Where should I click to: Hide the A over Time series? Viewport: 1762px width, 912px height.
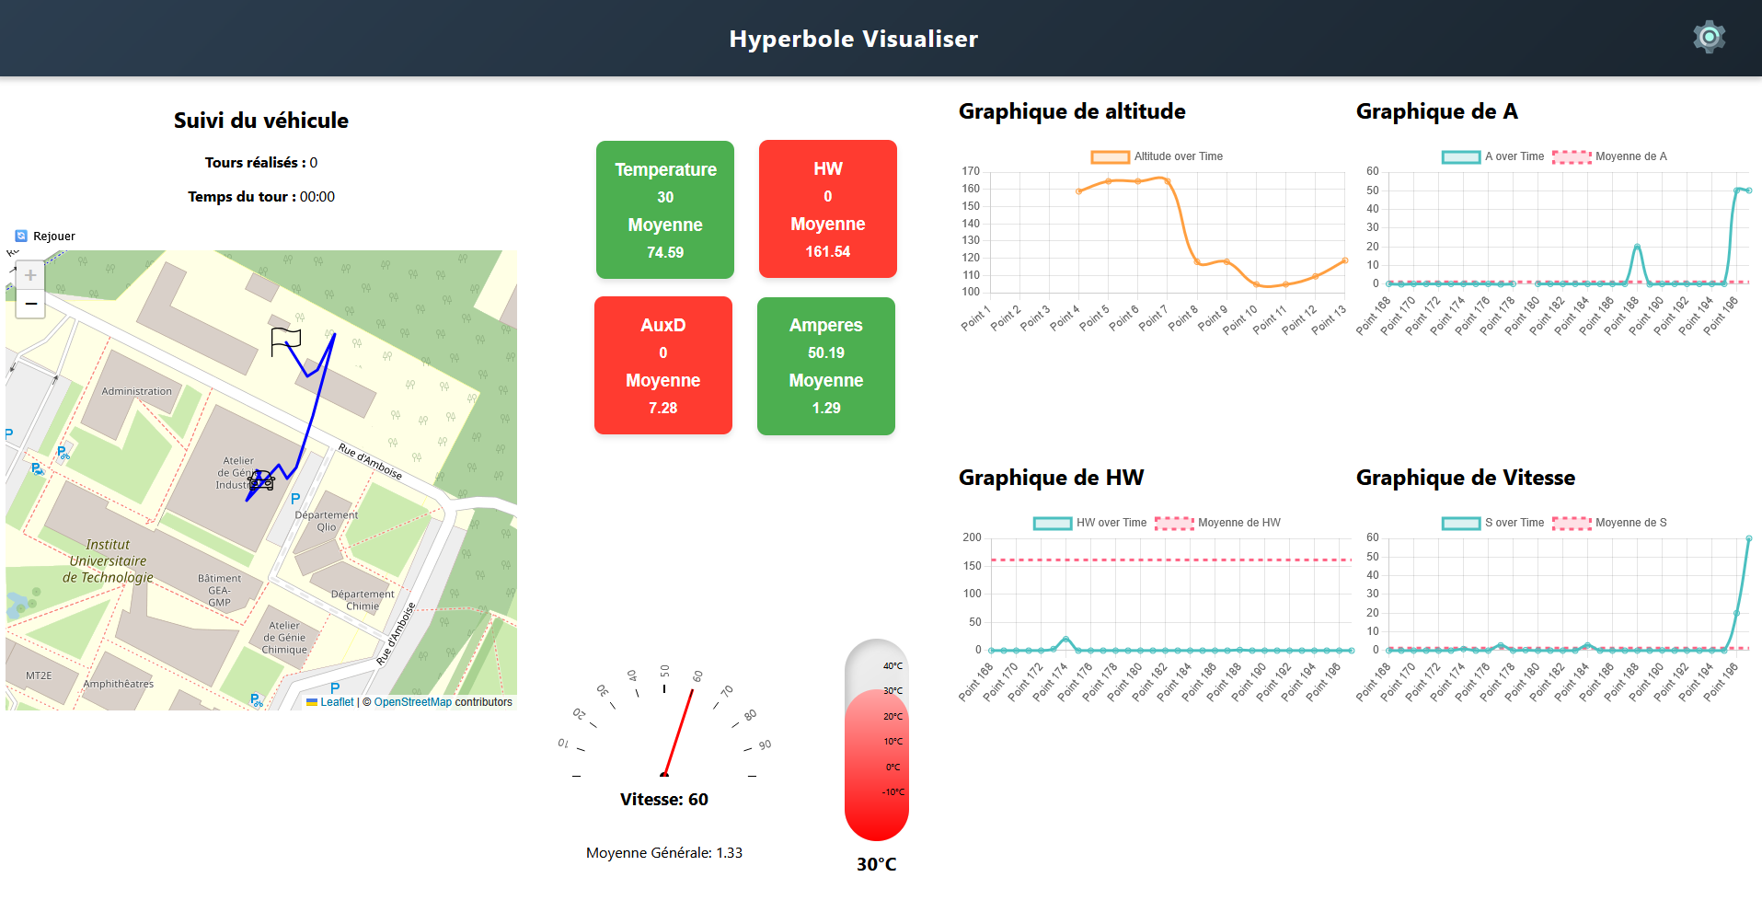point(1492,156)
